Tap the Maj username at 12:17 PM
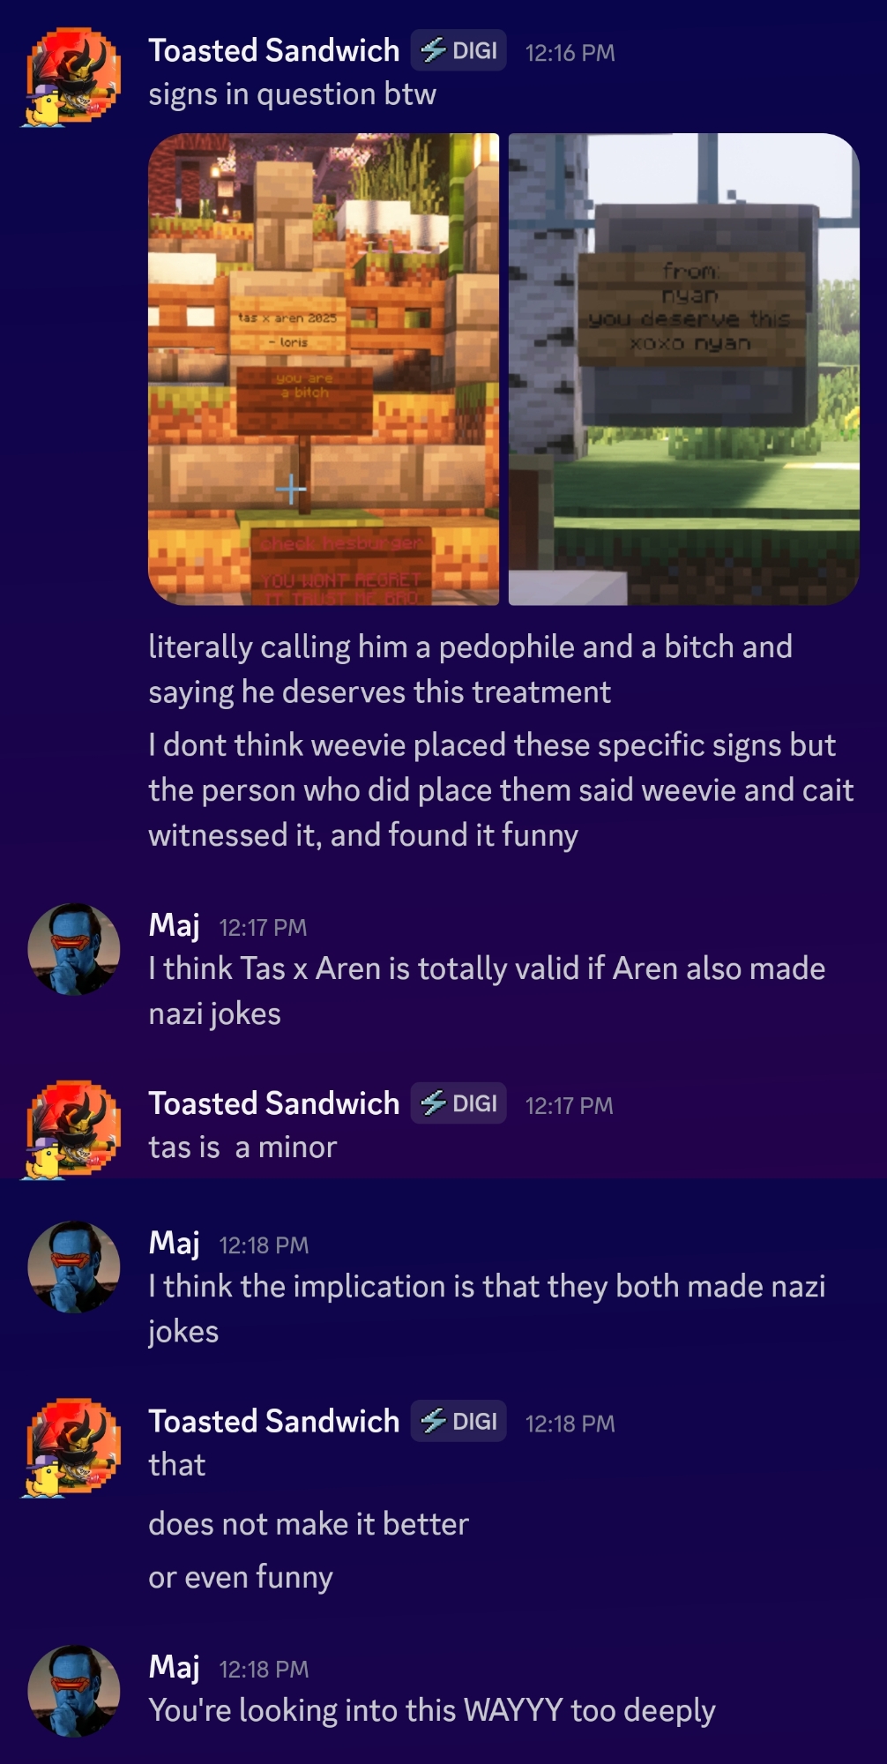 click(175, 925)
